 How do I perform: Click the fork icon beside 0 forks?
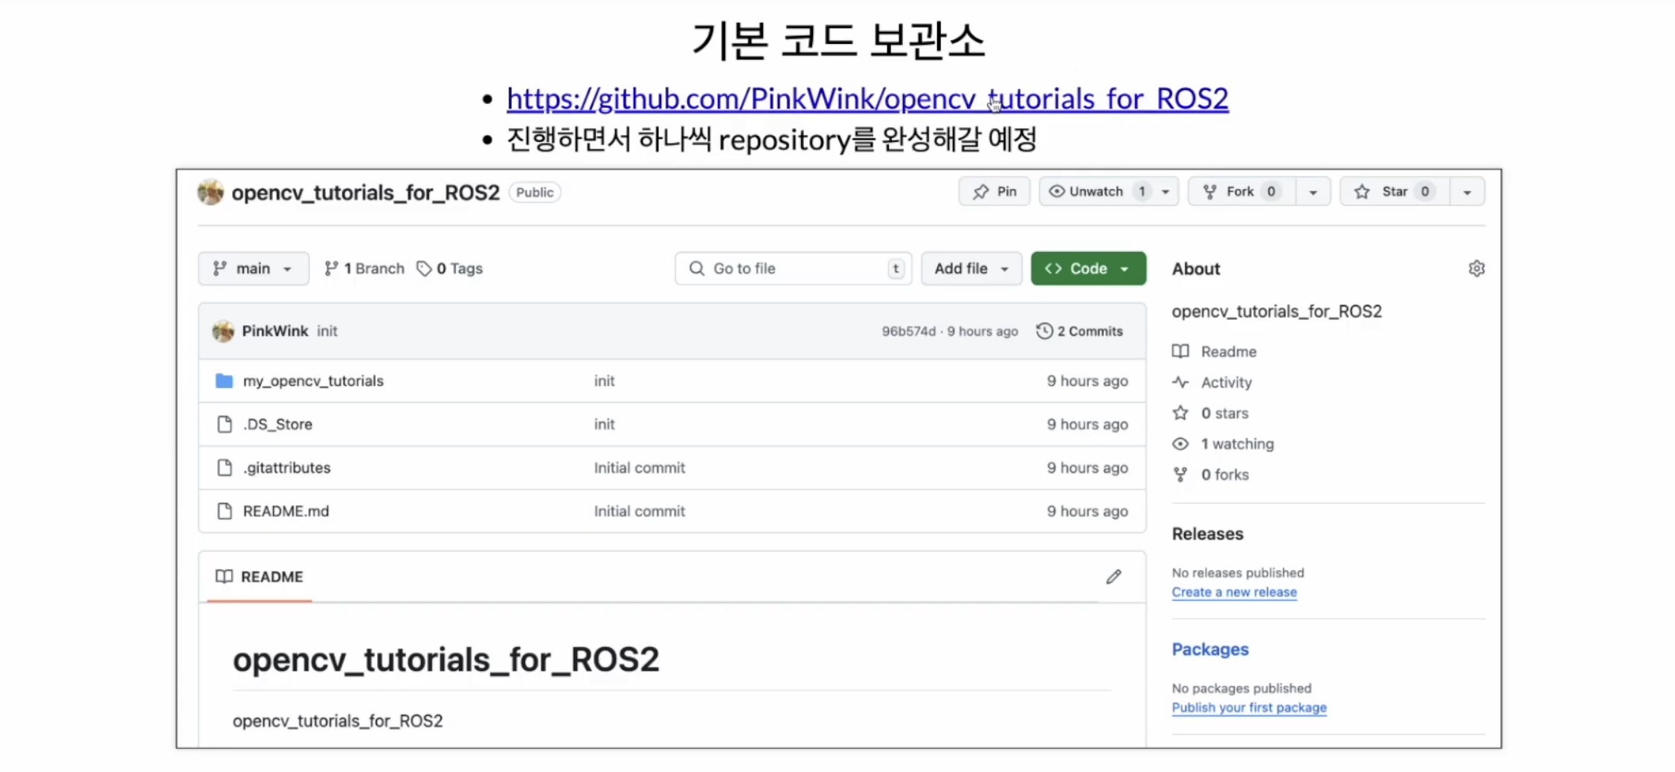pyautogui.click(x=1180, y=475)
